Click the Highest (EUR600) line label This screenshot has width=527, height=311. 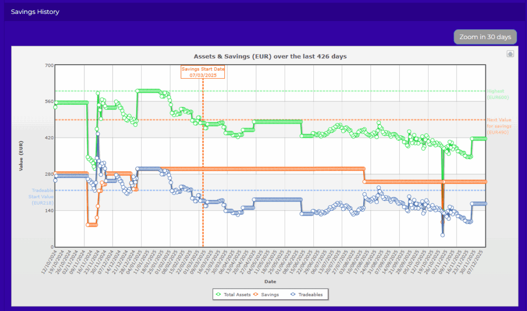[x=498, y=94]
